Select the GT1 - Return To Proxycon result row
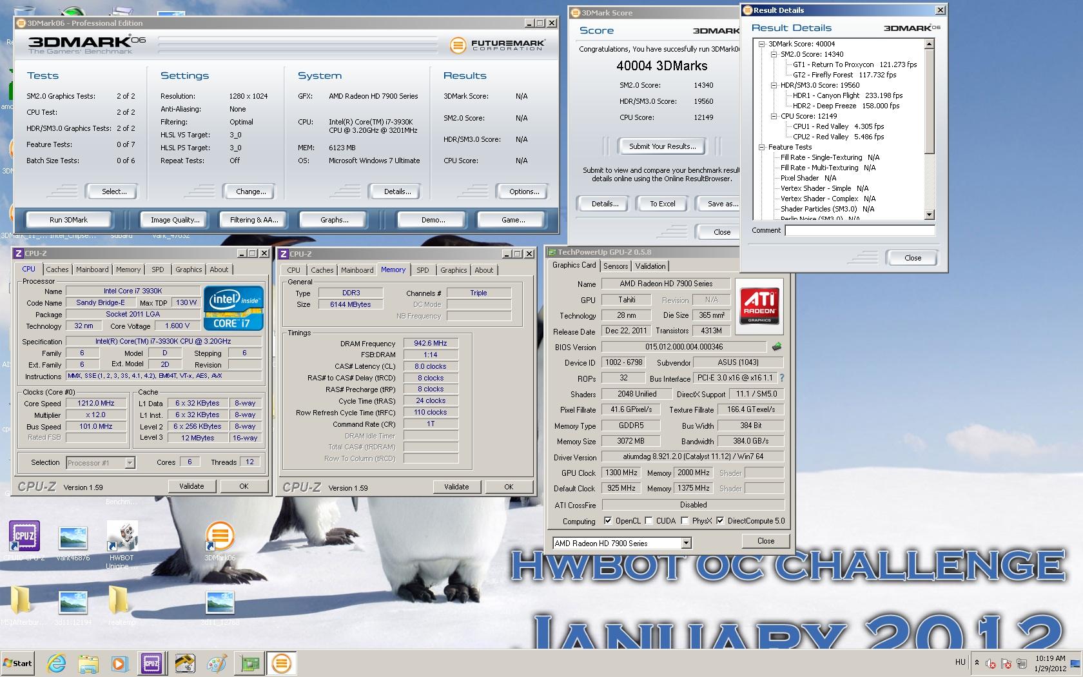The height and width of the screenshot is (677, 1083). tap(855, 64)
